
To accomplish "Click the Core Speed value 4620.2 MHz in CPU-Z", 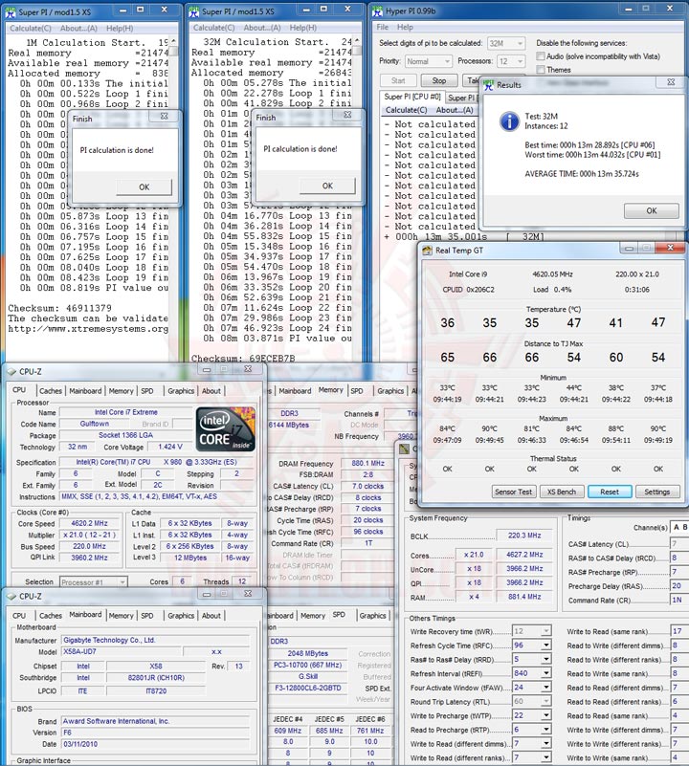I will [89, 523].
